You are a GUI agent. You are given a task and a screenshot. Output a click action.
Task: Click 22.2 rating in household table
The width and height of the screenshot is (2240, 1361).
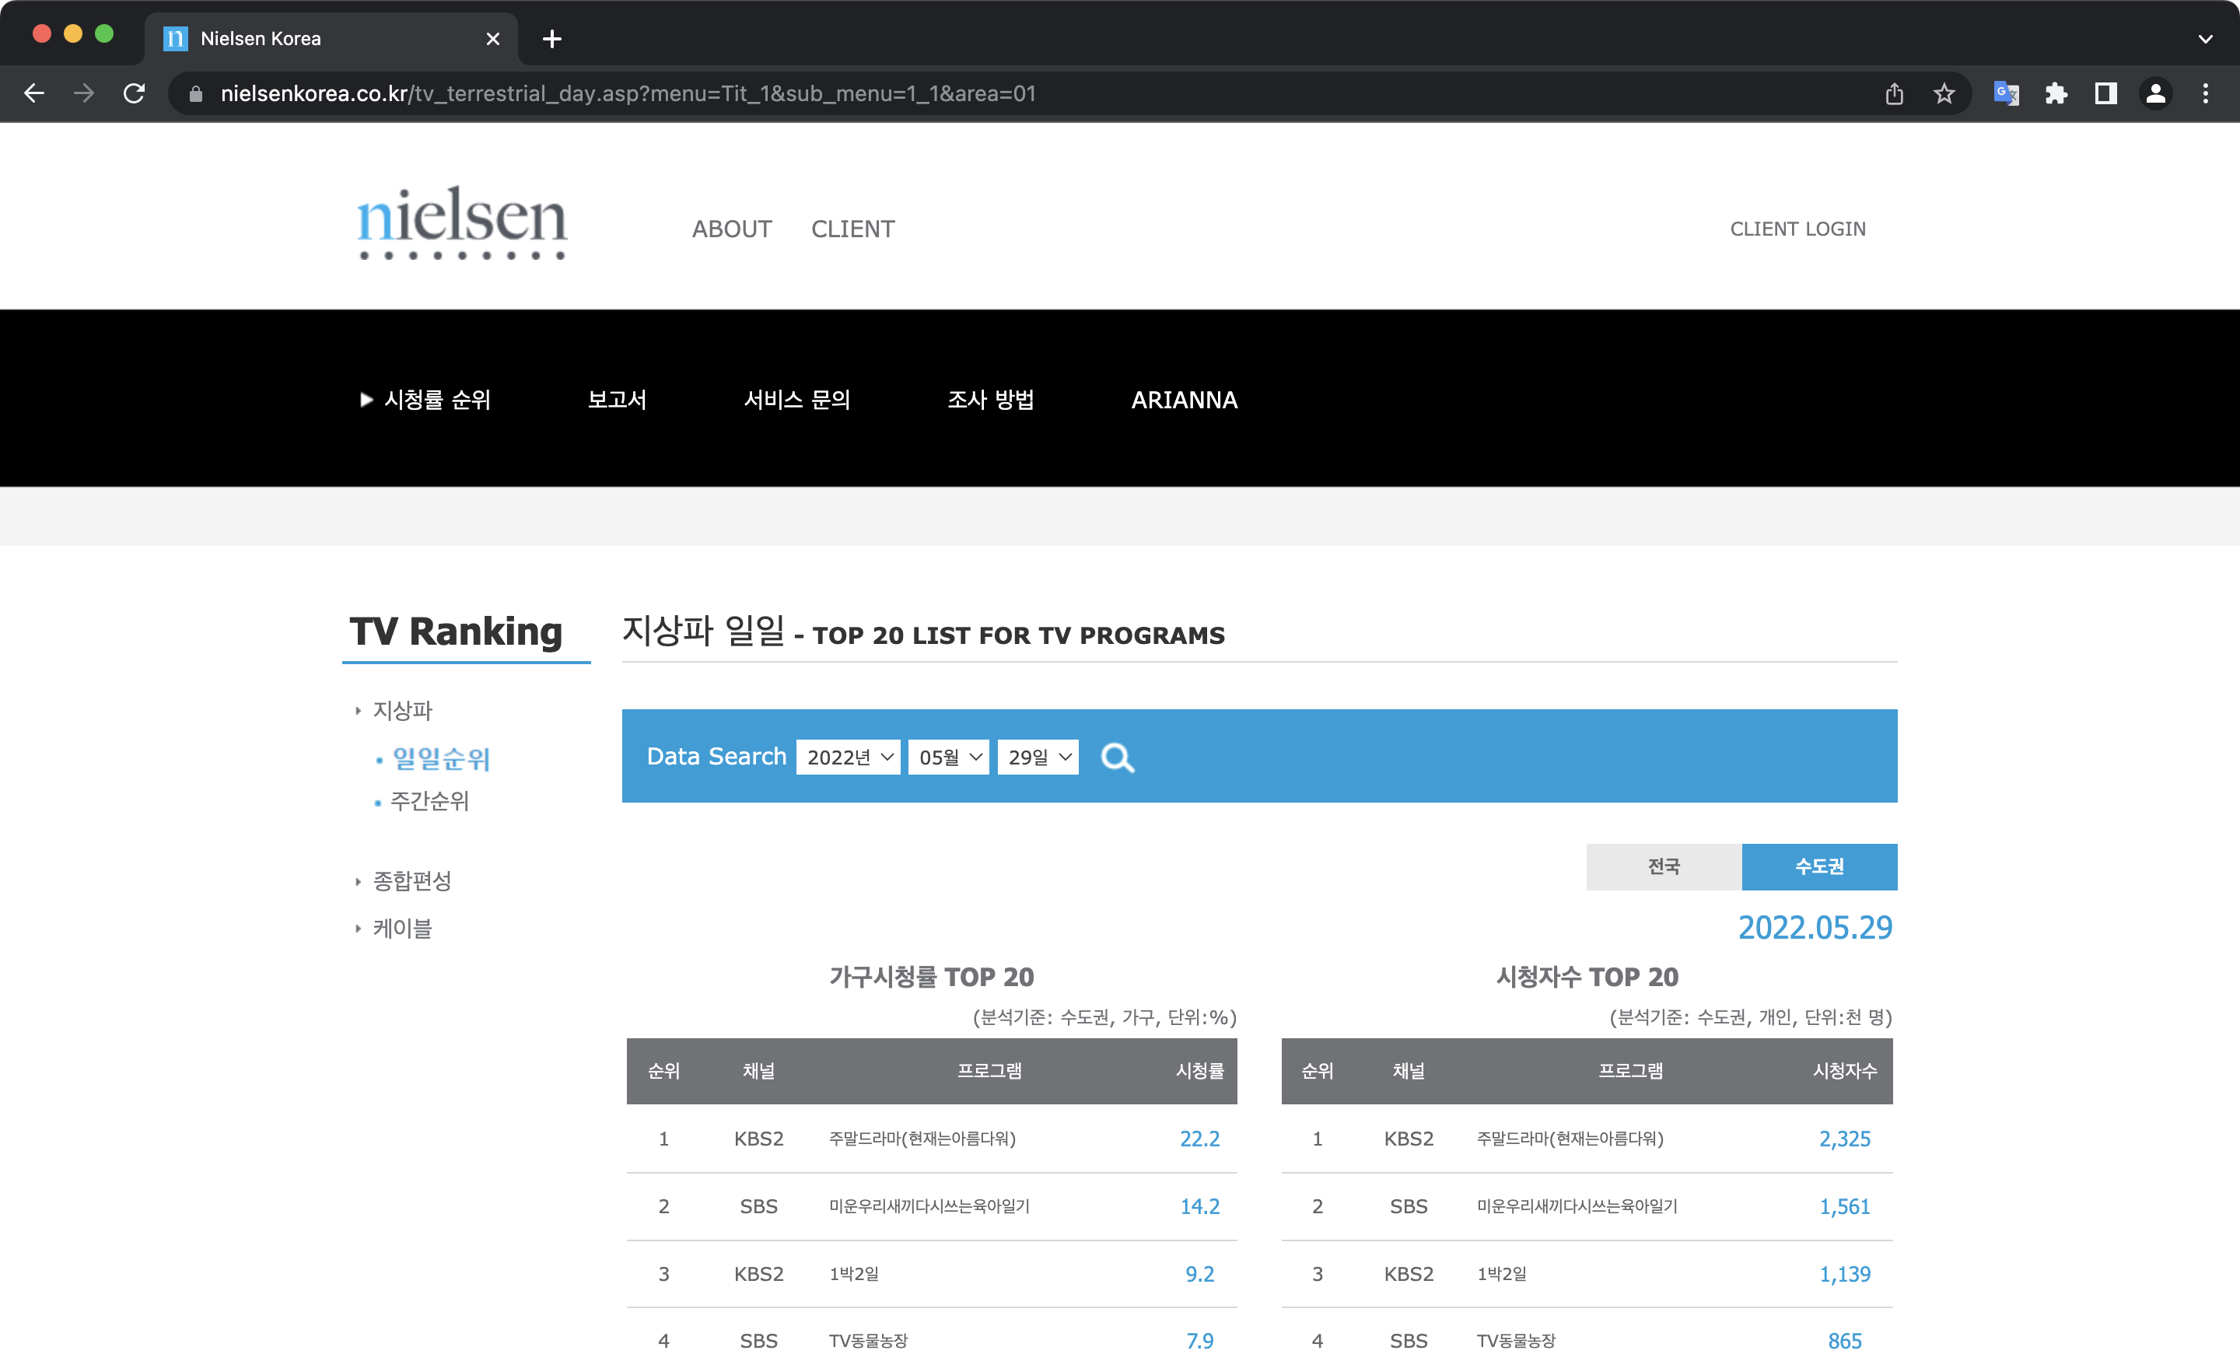click(x=1200, y=1139)
